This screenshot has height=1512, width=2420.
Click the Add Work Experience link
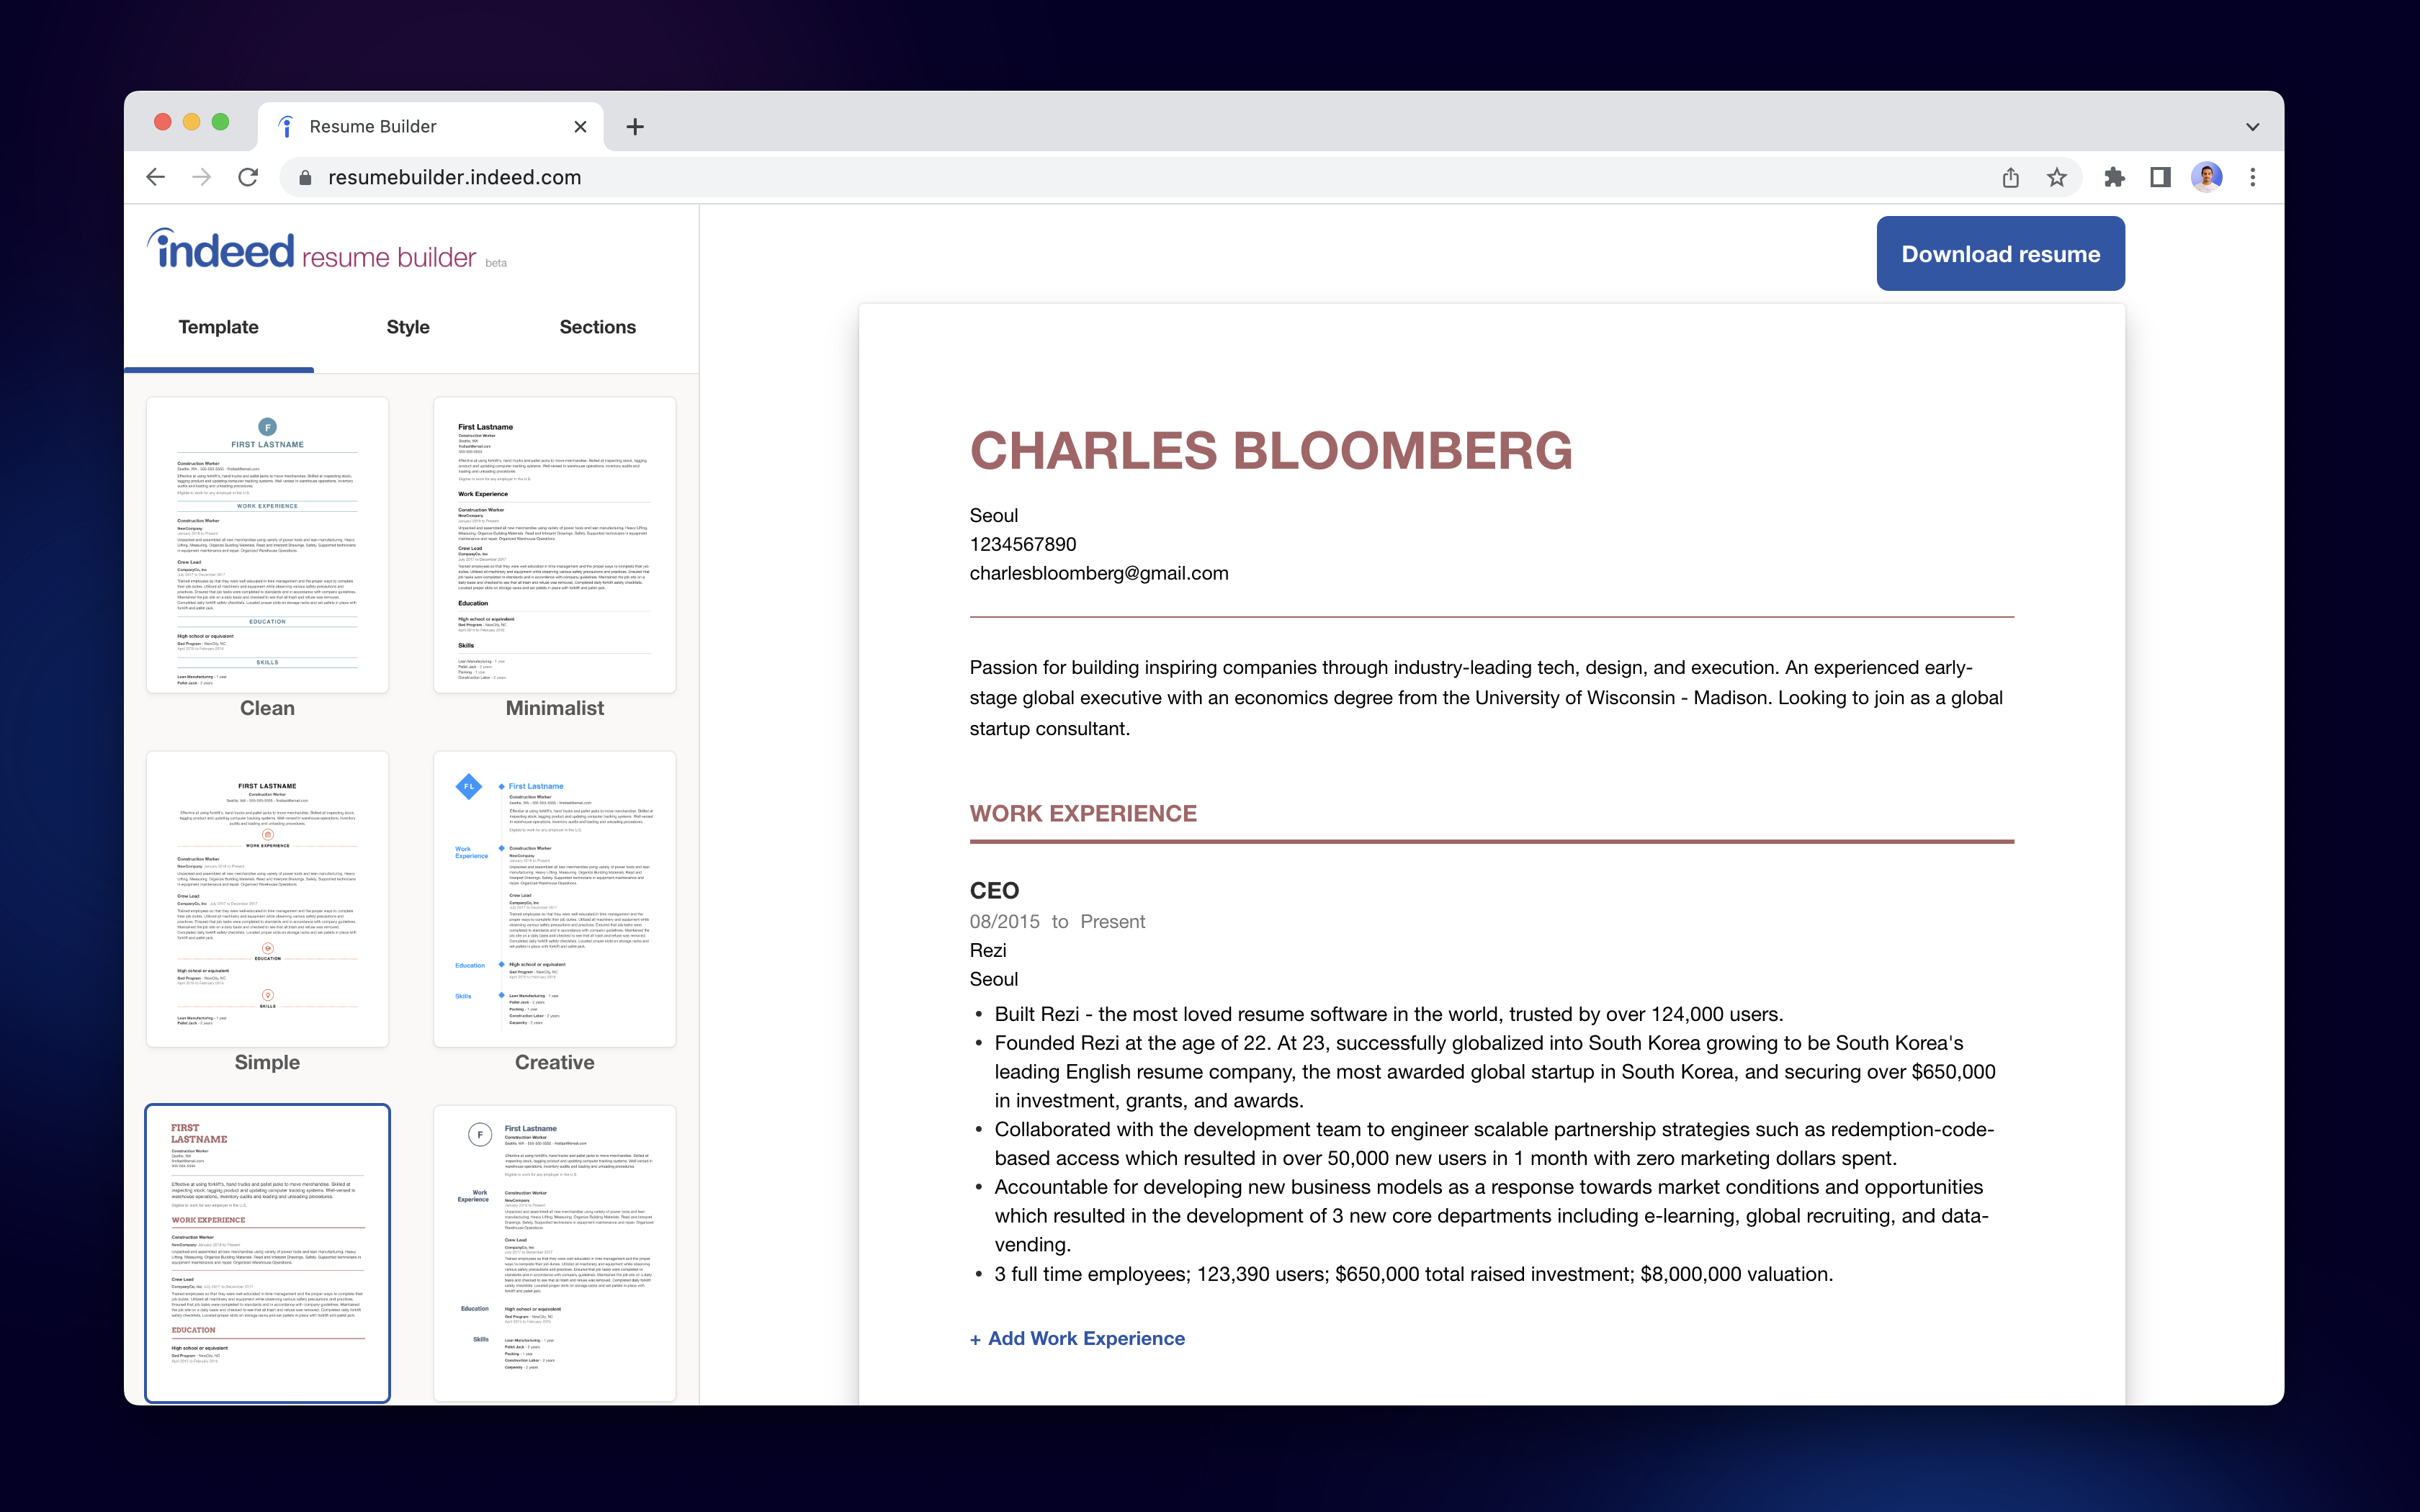(x=1078, y=1338)
